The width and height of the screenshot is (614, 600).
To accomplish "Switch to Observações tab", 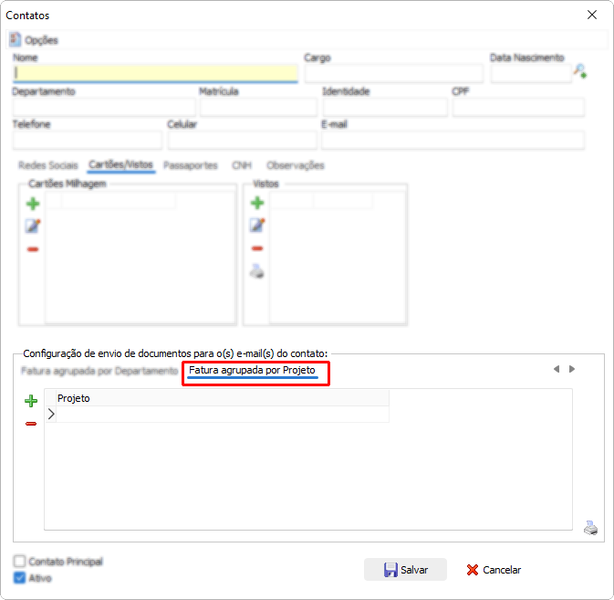I will click(296, 165).
